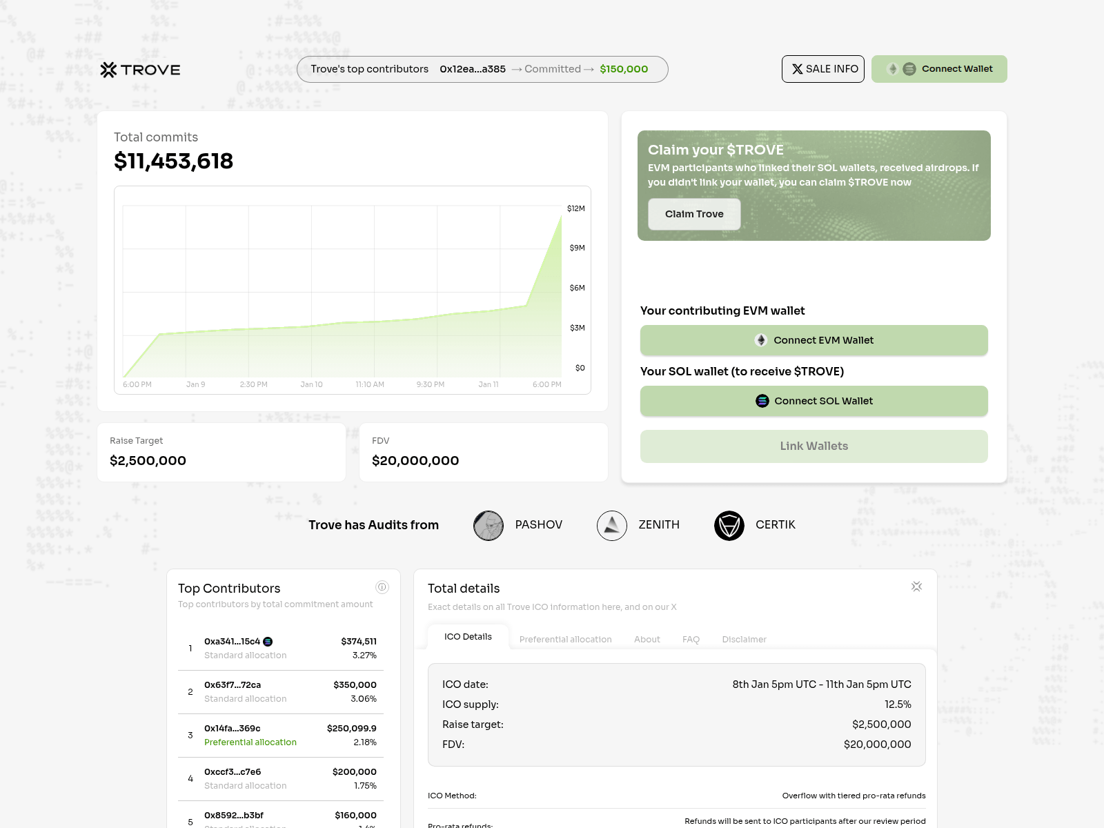Switch to the Preferential allocation tab
Viewport: 1104px width, 828px height.
pos(565,639)
